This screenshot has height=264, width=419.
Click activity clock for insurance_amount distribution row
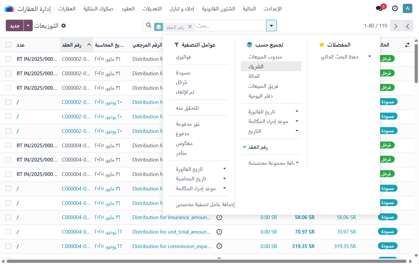[x=219, y=217]
